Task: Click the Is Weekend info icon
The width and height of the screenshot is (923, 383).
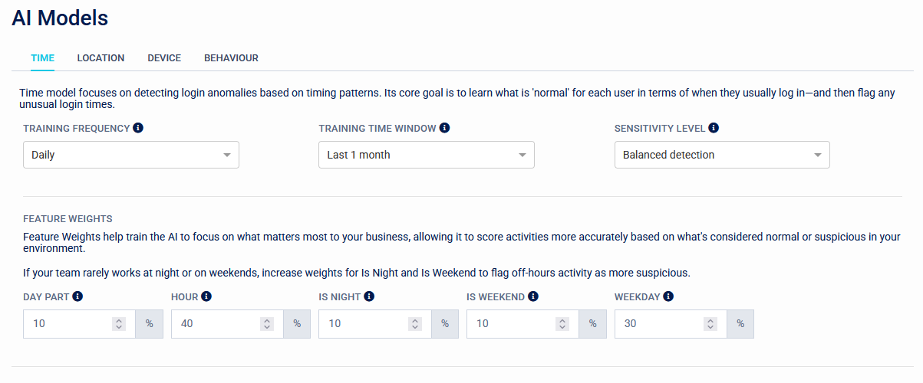Action: pyautogui.click(x=533, y=296)
